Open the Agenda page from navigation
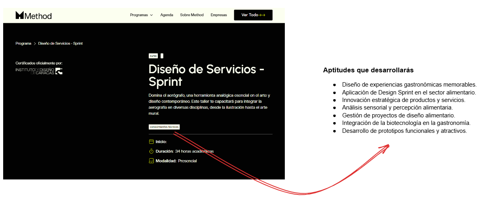 (167, 15)
